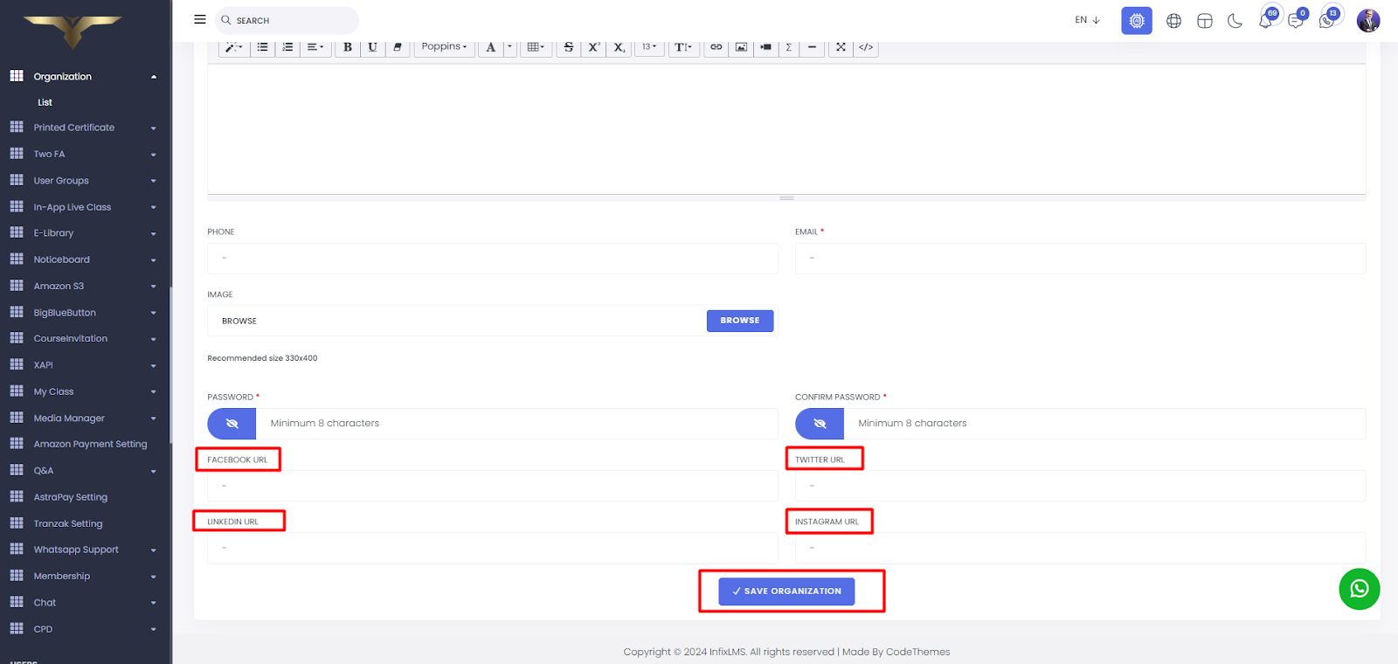This screenshot has height=664, width=1398.
Task: Open the Membership sidebar menu
Action: (x=83, y=577)
